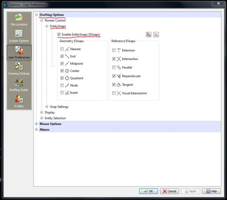Open the Drawing Settings section
Viewport: 227px width, 200px height.
tap(19, 69)
